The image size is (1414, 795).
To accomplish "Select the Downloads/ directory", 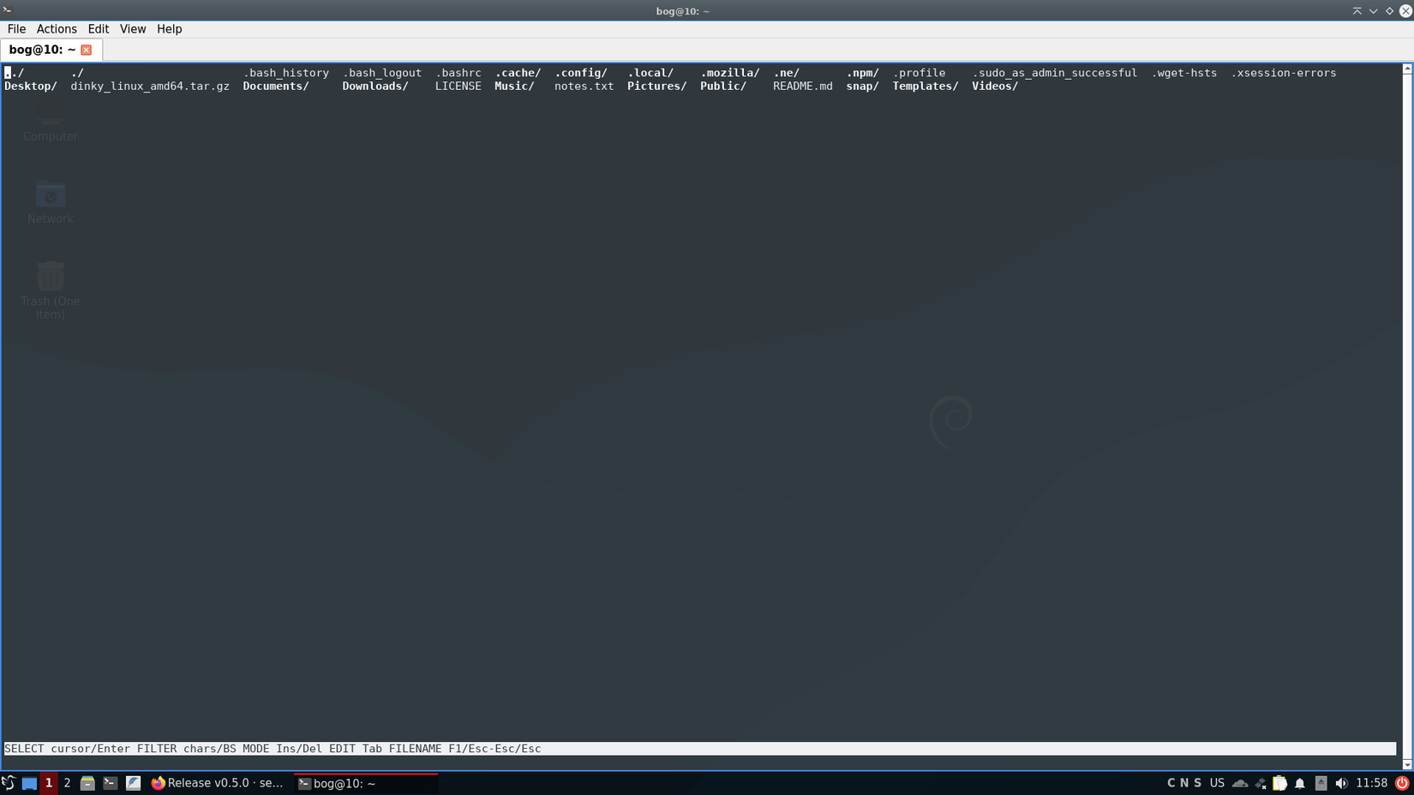I will click(375, 87).
